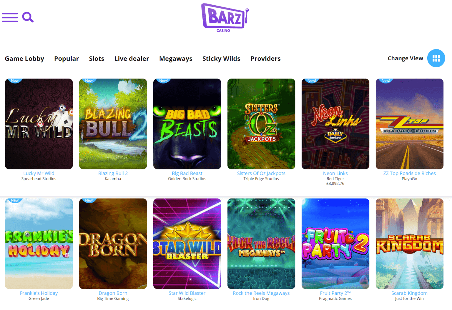Image resolution: width=452 pixels, height=310 pixels.
Task: Click the Blazing Bull 2 title link
Action: click(x=113, y=174)
